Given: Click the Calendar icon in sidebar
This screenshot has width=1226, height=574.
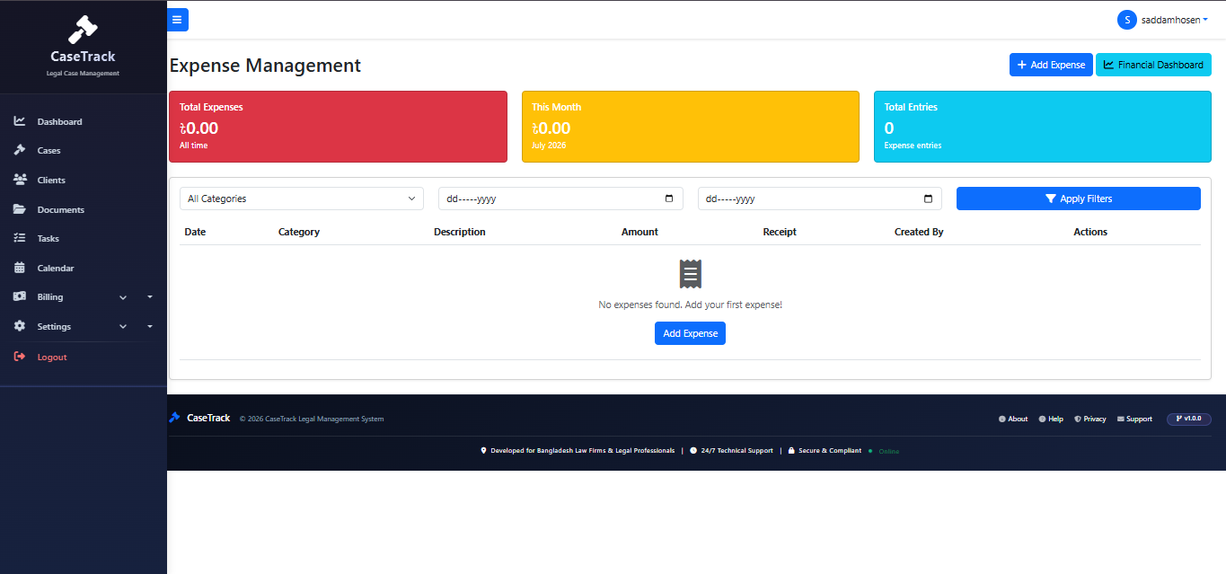Looking at the screenshot, I should [x=20, y=268].
